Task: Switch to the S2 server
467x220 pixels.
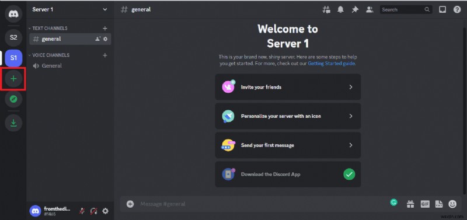Action: point(13,37)
